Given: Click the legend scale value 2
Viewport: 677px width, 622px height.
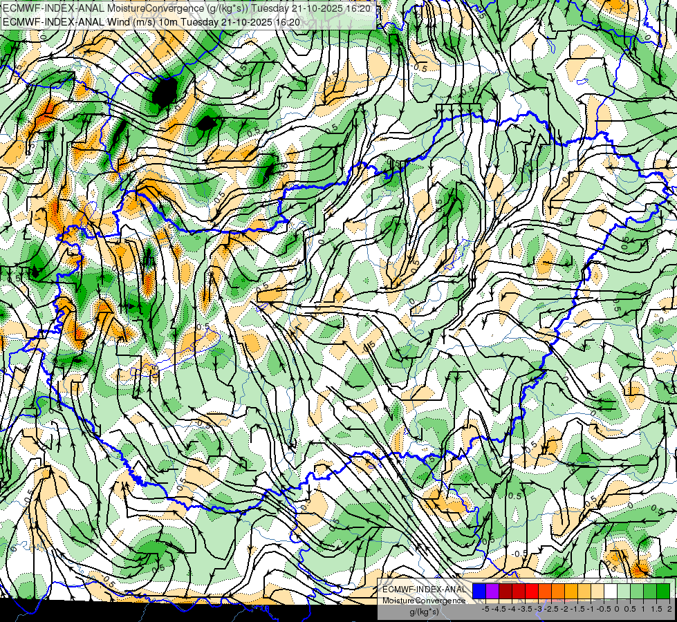Looking at the screenshot, I should click(x=669, y=609).
